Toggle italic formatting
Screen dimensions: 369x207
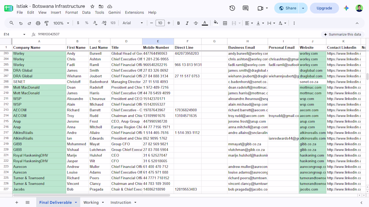click(187, 23)
